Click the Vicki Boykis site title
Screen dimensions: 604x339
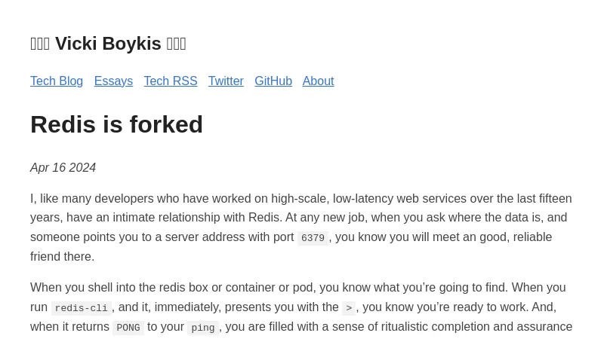click(108, 44)
